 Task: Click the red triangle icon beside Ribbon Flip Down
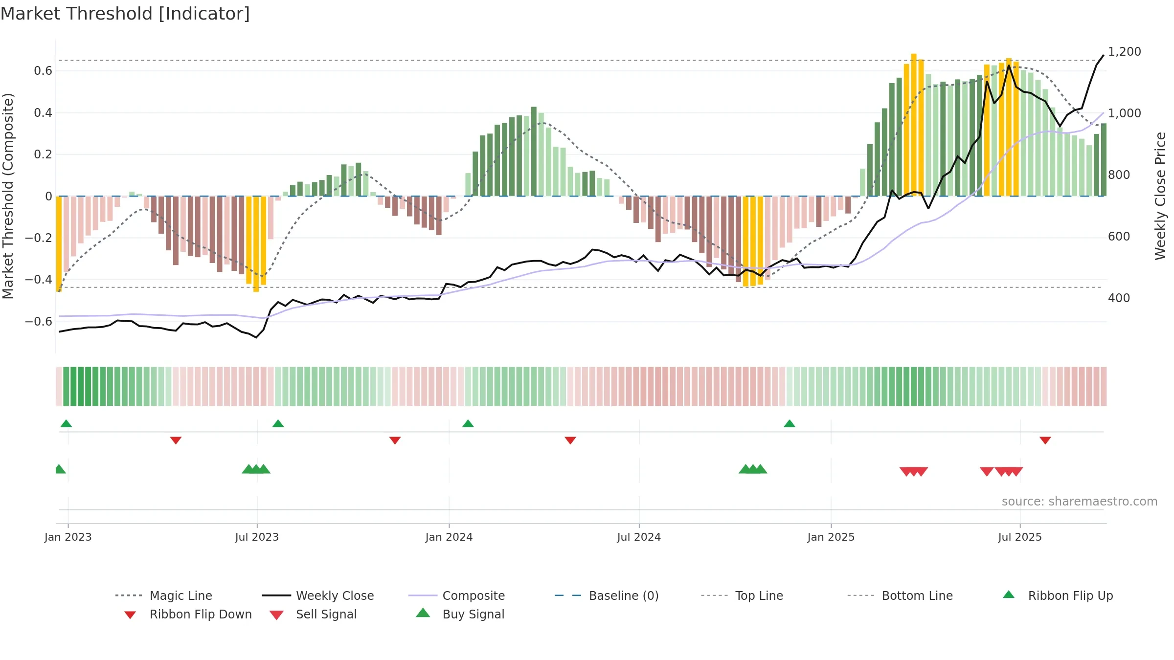tap(130, 615)
